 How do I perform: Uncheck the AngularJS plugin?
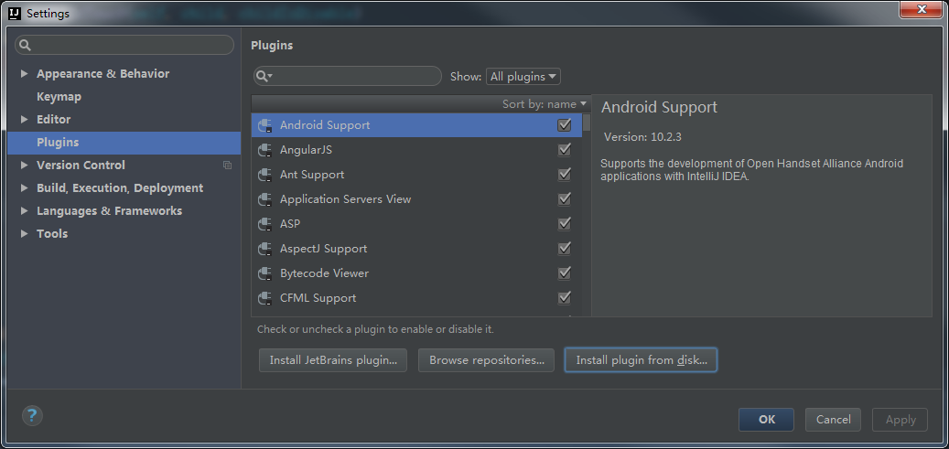coord(564,149)
